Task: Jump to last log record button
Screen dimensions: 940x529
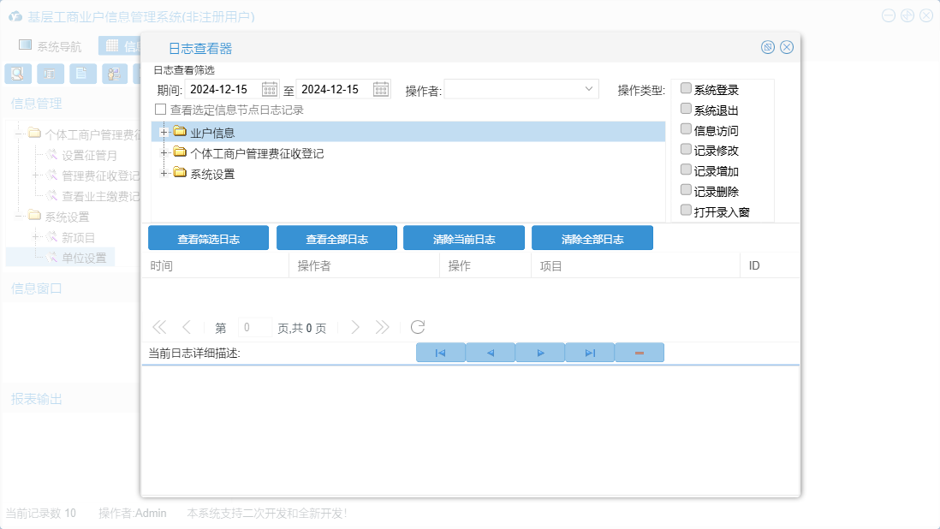Action: tap(590, 353)
